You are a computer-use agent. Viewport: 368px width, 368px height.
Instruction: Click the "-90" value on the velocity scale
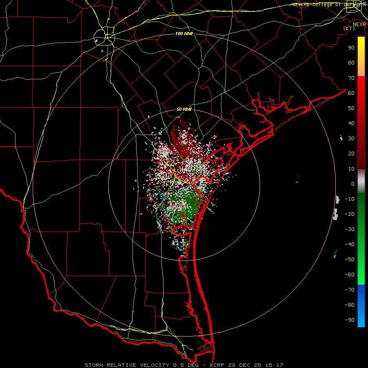point(350,320)
